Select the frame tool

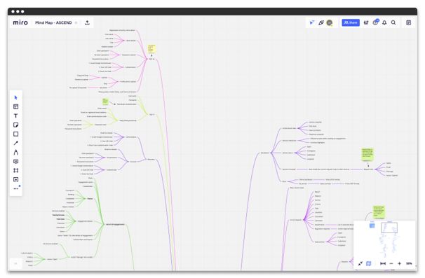tap(15, 171)
